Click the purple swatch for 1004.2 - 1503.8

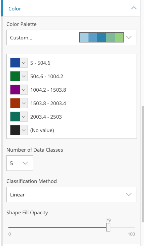click(x=15, y=90)
